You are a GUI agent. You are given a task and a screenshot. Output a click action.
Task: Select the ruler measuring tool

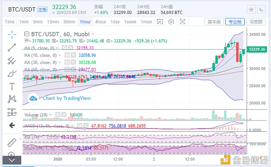12,142
